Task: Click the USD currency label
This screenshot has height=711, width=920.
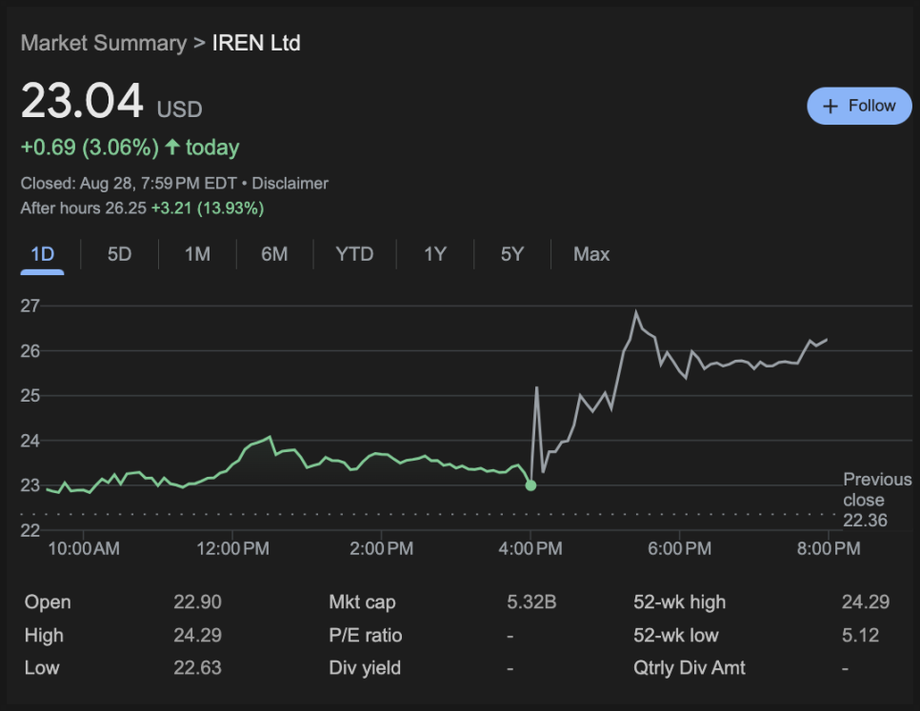Action: pyautogui.click(x=180, y=109)
